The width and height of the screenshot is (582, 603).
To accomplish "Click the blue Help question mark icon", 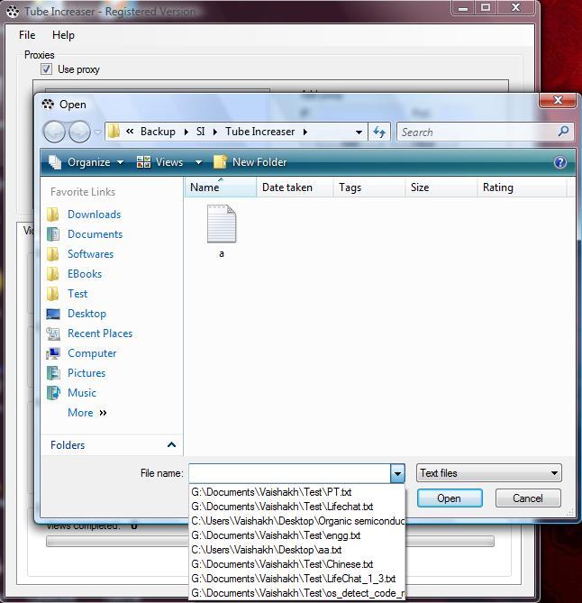I will (x=560, y=162).
